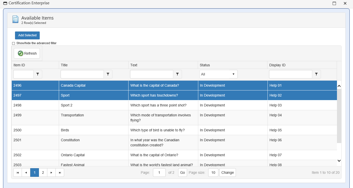Click the Title filter text field
The width and height of the screenshot is (353, 188).
click(82, 74)
